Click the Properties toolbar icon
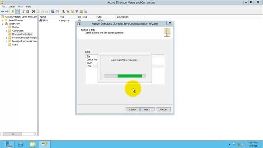This screenshot has width=263, height=148. click(38, 12)
